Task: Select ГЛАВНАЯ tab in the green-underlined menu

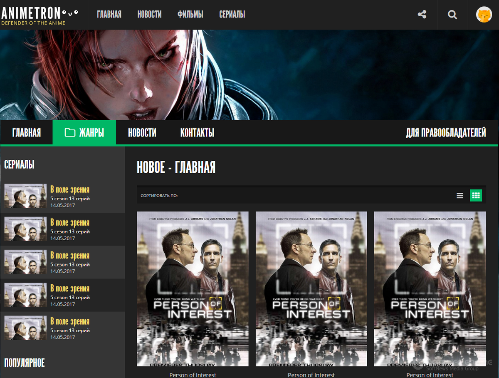Action: click(27, 133)
